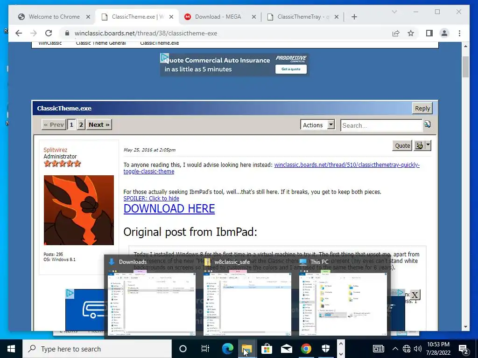Click the Chrome taskbar icon

(306, 349)
